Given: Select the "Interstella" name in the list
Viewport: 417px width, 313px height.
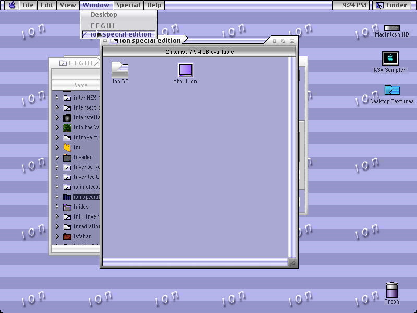Looking at the screenshot, I should (x=87, y=118).
